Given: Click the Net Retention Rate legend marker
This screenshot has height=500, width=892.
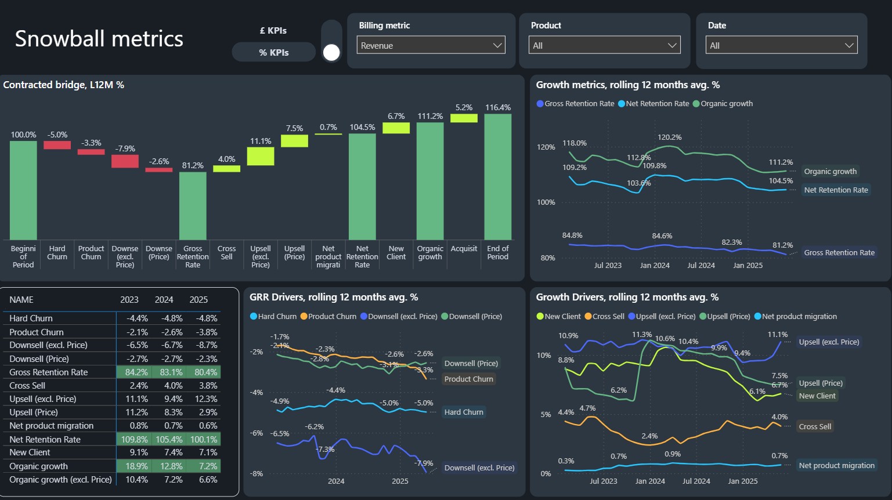Looking at the screenshot, I should pos(622,104).
